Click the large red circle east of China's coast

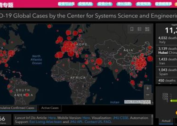(x=150, y=59)
